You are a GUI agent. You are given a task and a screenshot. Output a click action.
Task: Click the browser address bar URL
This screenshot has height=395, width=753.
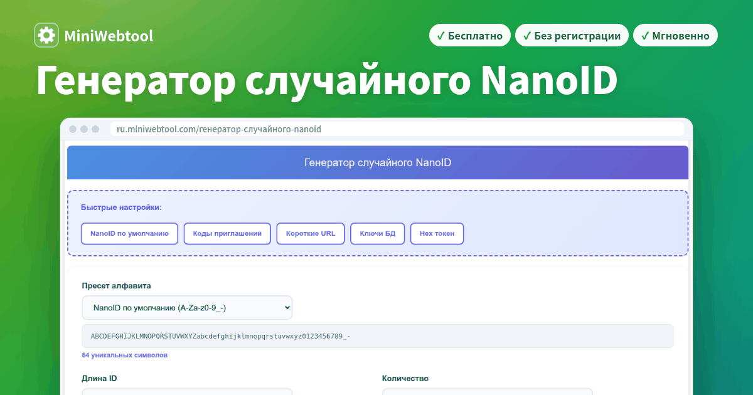pyautogui.click(x=219, y=129)
